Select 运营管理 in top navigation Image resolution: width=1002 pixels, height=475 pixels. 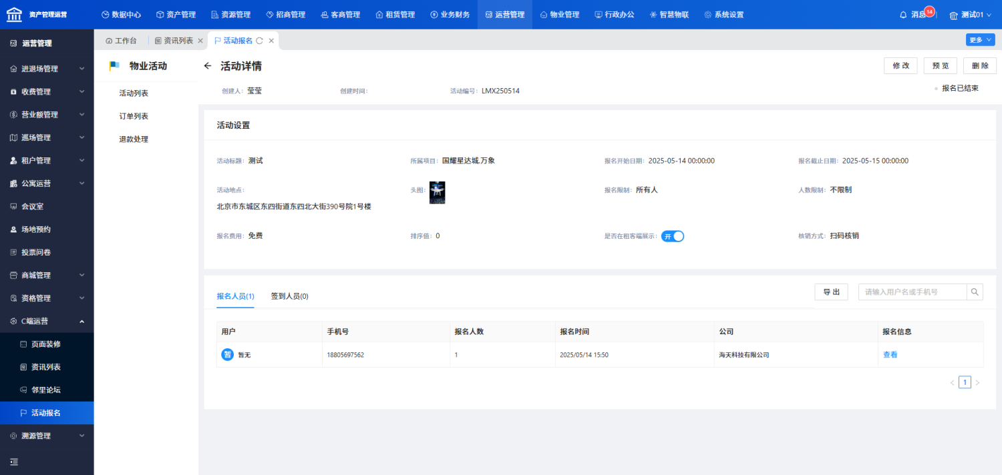pos(504,15)
